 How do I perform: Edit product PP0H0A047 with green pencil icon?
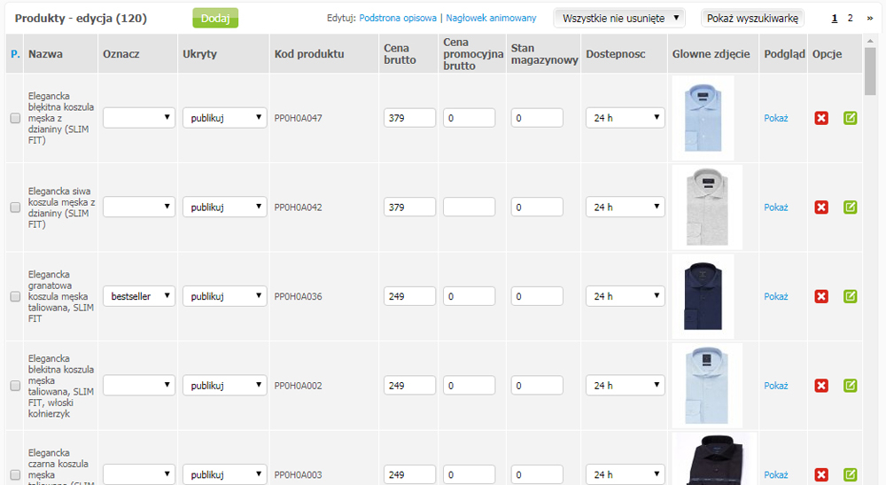click(850, 118)
